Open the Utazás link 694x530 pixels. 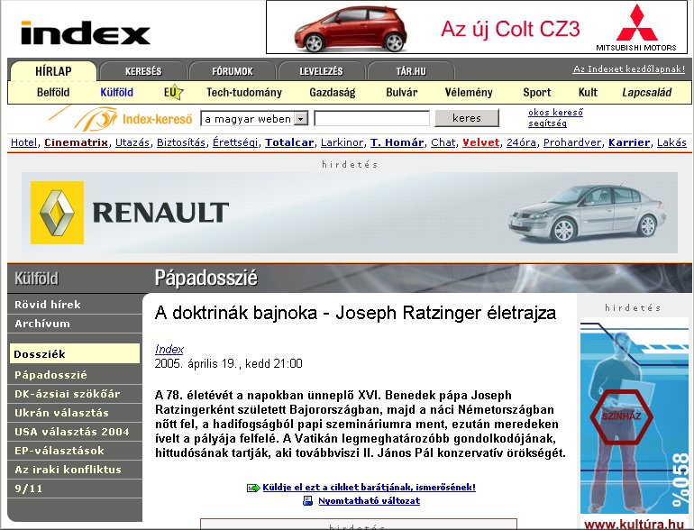[132, 142]
